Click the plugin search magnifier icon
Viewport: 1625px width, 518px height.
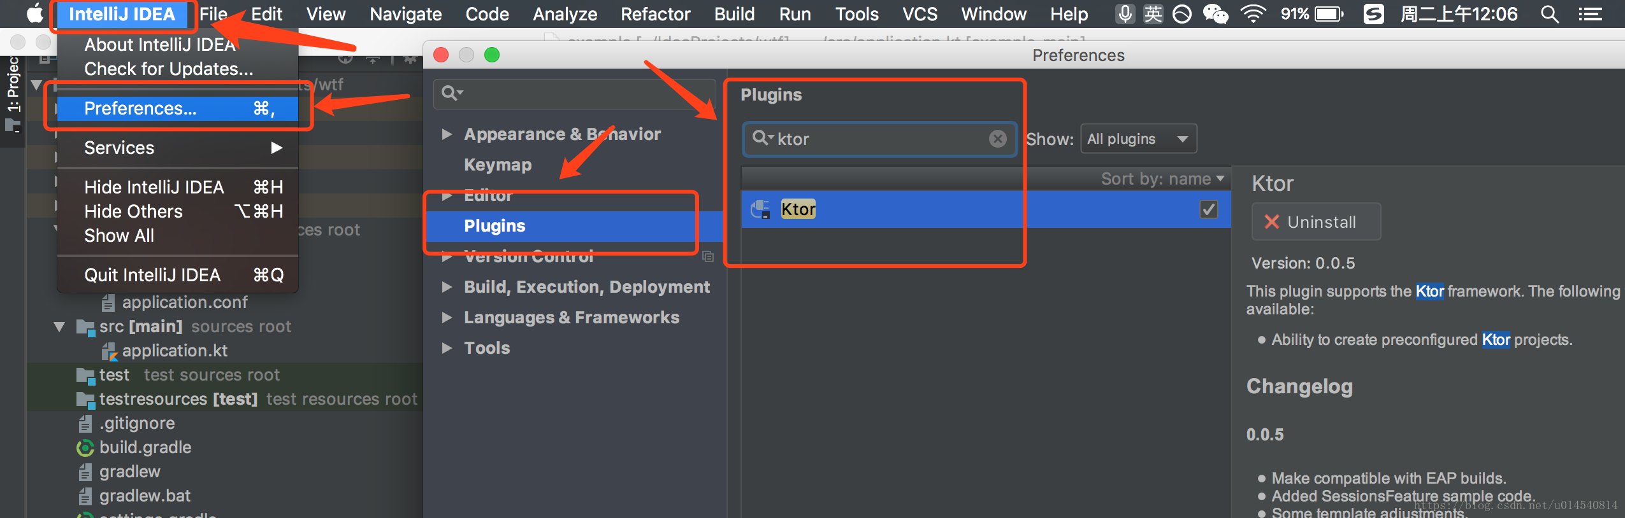coord(762,138)
